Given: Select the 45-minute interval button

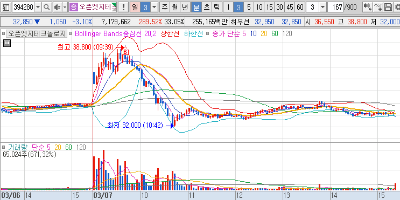Looking at the screenshot, I should click(290, 7).
